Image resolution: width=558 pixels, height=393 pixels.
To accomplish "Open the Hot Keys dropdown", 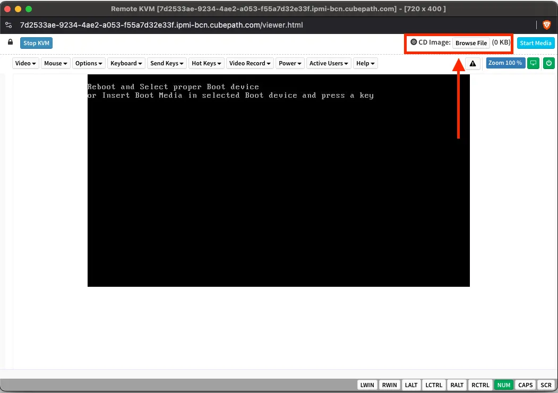I will 207,63.
